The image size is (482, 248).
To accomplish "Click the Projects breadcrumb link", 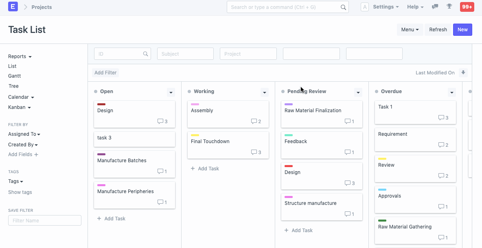I will pyautogui.click(x=41, y=7).
